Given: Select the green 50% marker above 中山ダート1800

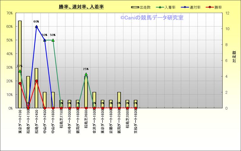Looking at the screenshot, I should tap(53, 40).
